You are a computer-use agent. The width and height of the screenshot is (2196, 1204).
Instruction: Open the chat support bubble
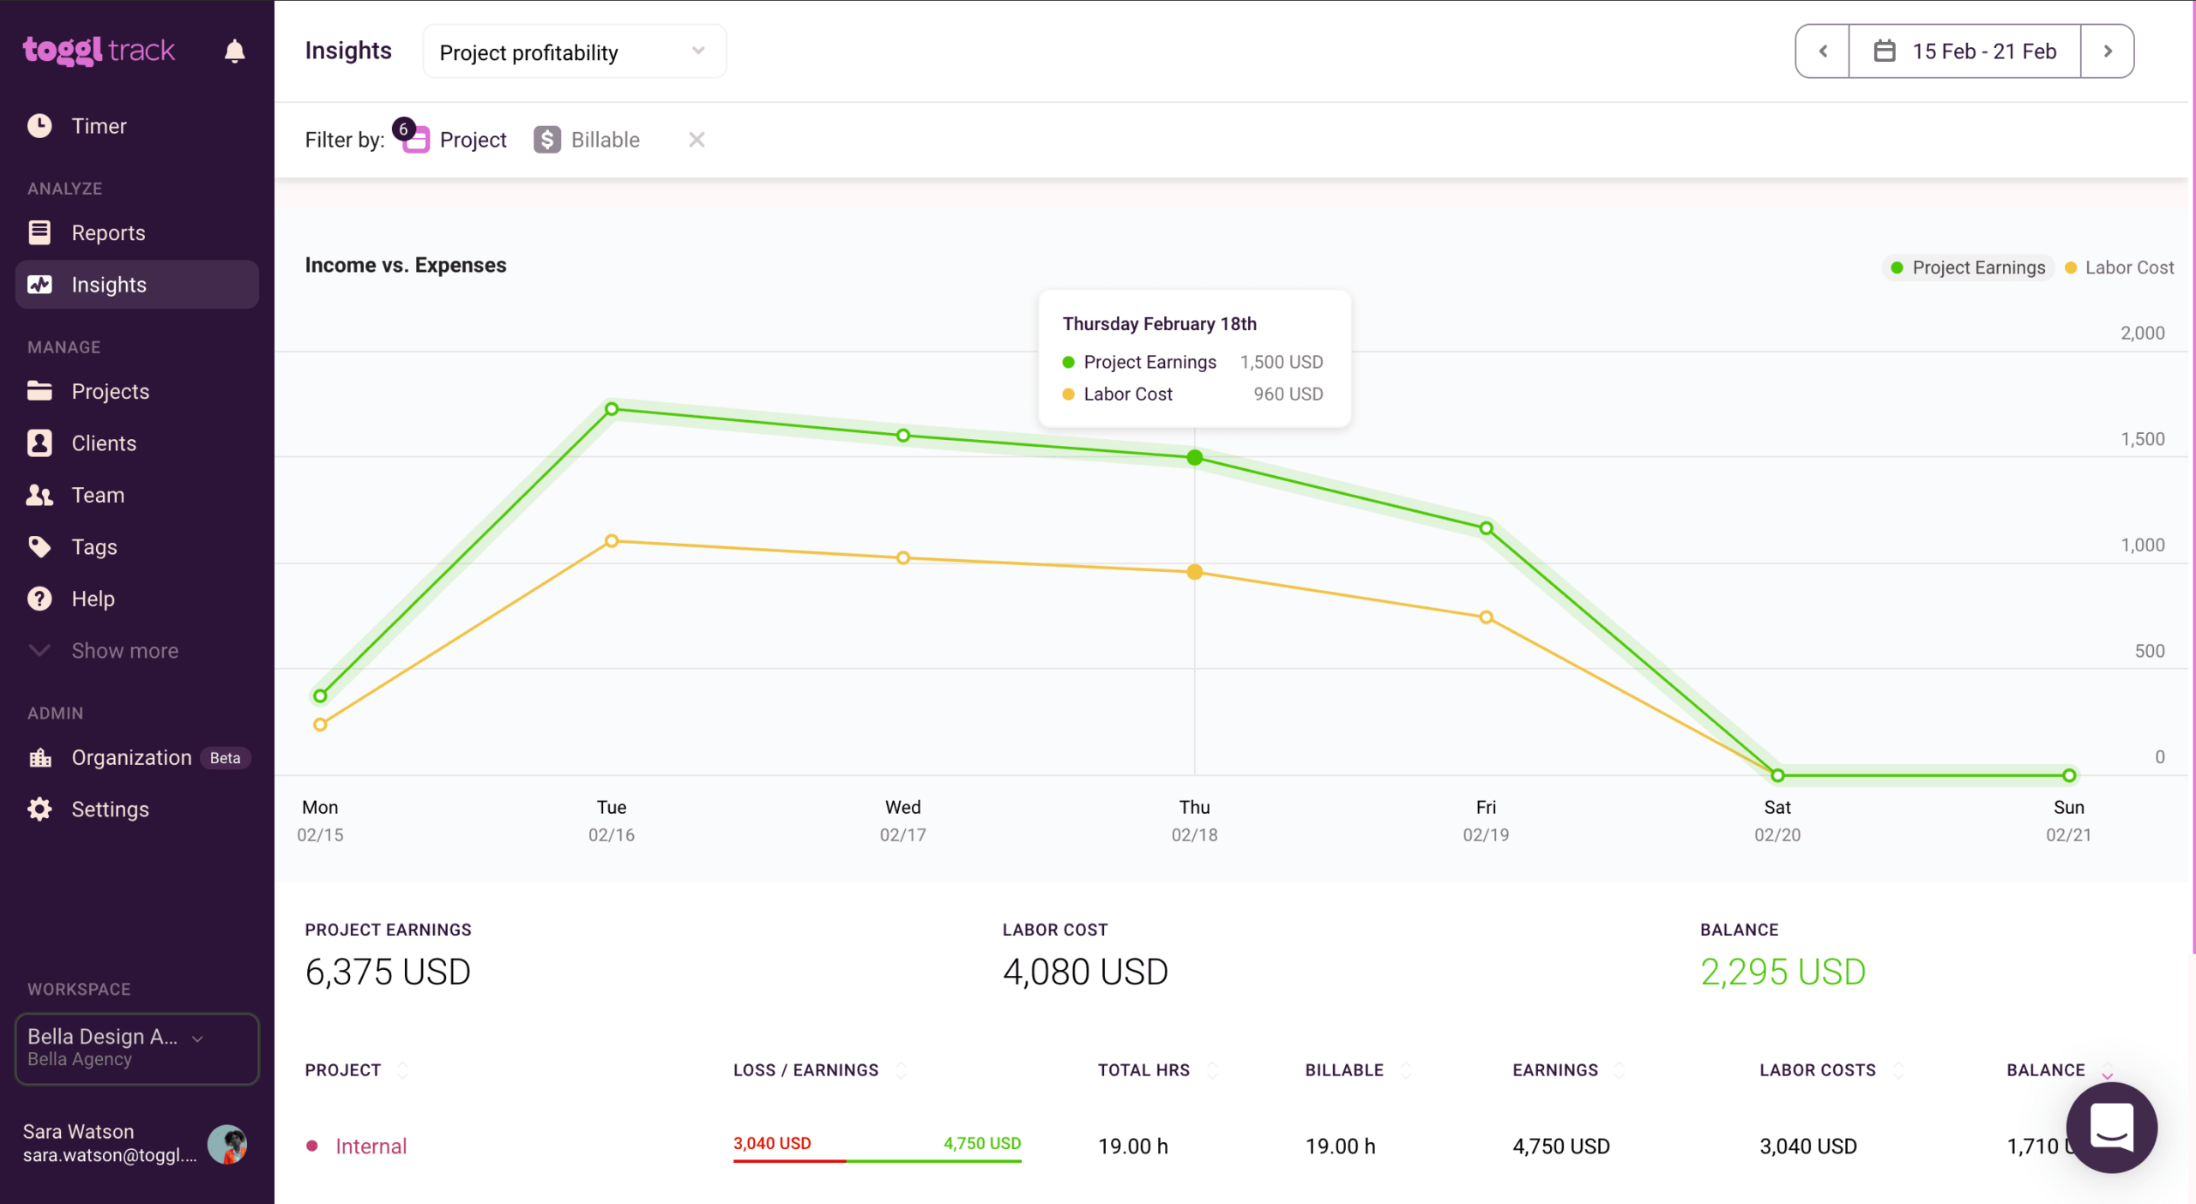(2111, 1126)
